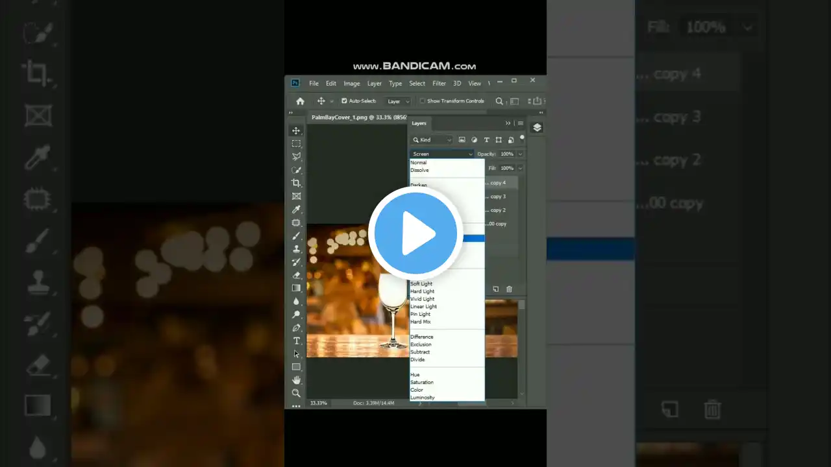The width and height of the screenshot is (831, 467).
Task: Activate the Zoom tool in toolbar
Action: click(296, 393)
